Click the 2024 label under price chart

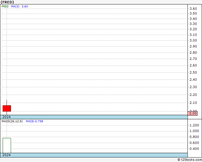click(7, 117)
